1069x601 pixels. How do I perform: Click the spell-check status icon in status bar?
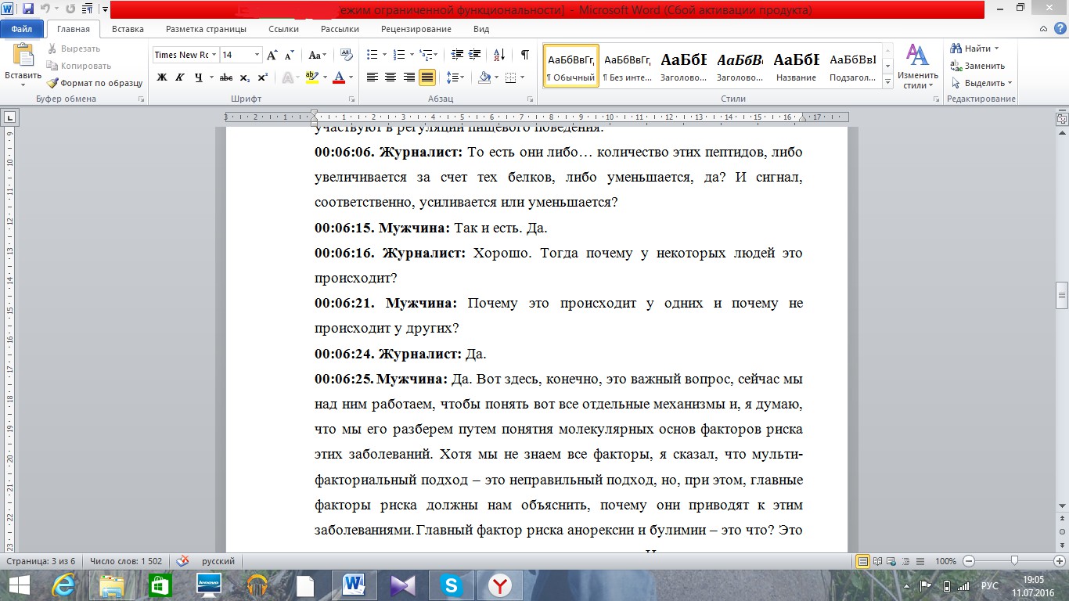[x=183, y=561]
